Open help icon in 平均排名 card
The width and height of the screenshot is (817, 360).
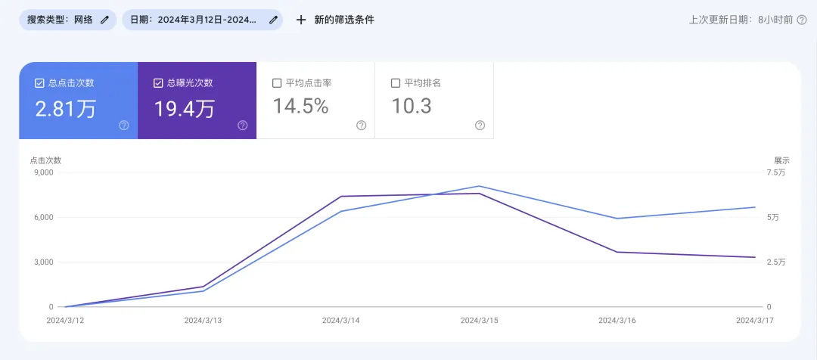(480, 125)
